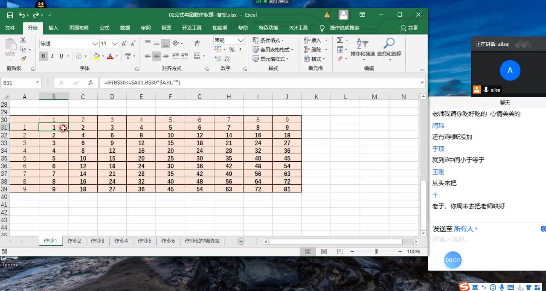Expand the formula bar with chevron
This screenshot has width=546, height=291.
coord(422,82)
